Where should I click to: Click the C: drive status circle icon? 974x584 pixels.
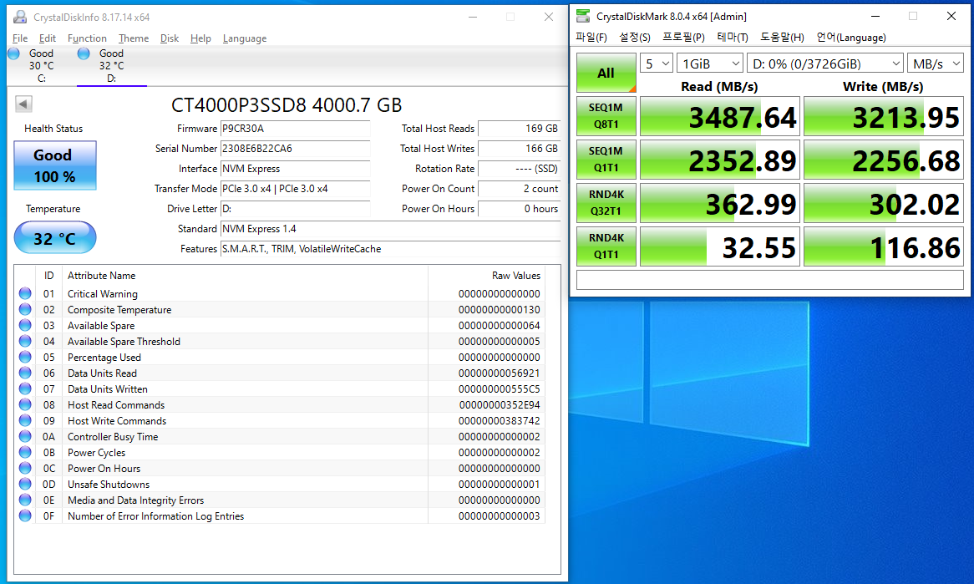pyautogui.click(x=13, y=53)
